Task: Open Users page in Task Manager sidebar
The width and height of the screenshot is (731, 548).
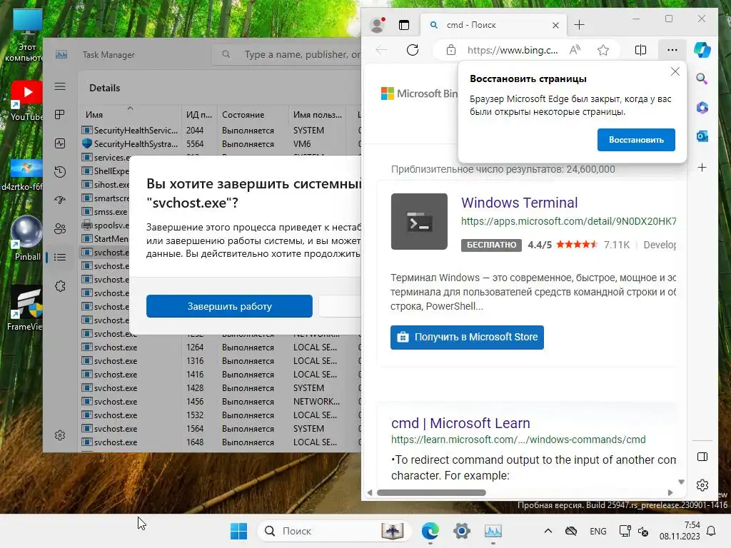Action: 60,229
